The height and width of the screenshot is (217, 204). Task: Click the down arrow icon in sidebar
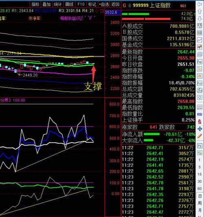[200, 18]
